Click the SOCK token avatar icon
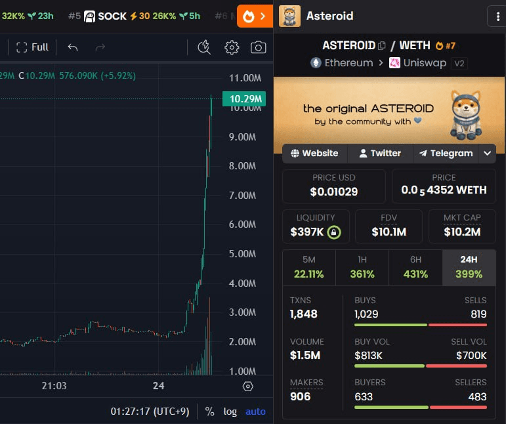This screenshot has height=424, width=506. [x=89, y=16]
